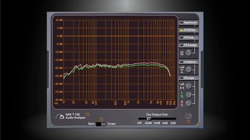250x140 pixels.
Task: Turn on the Lissajous display mode
Action: click(188, 61)
